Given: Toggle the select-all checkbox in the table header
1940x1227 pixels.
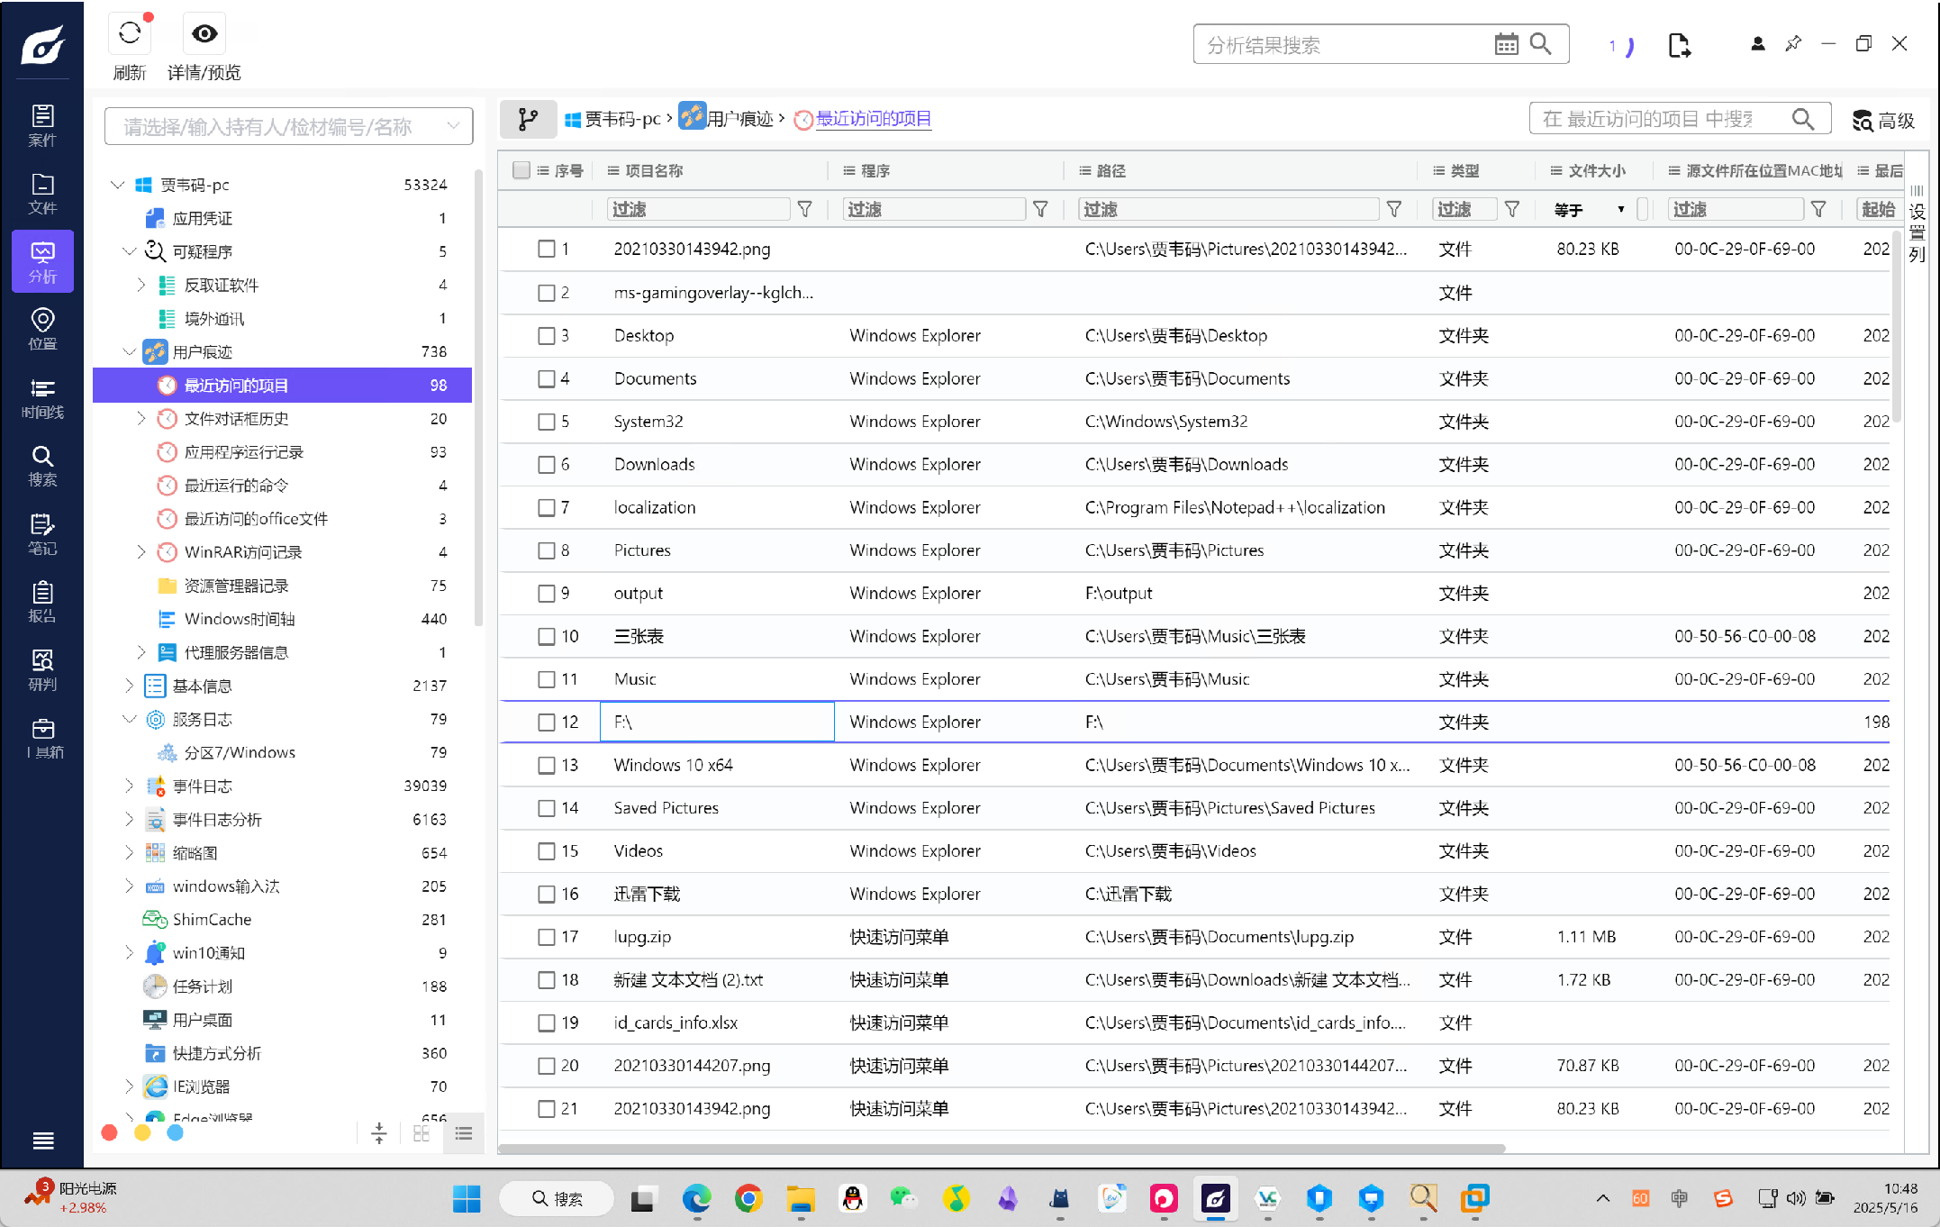Looking at the screenshot, I should (x=521, y=170).
